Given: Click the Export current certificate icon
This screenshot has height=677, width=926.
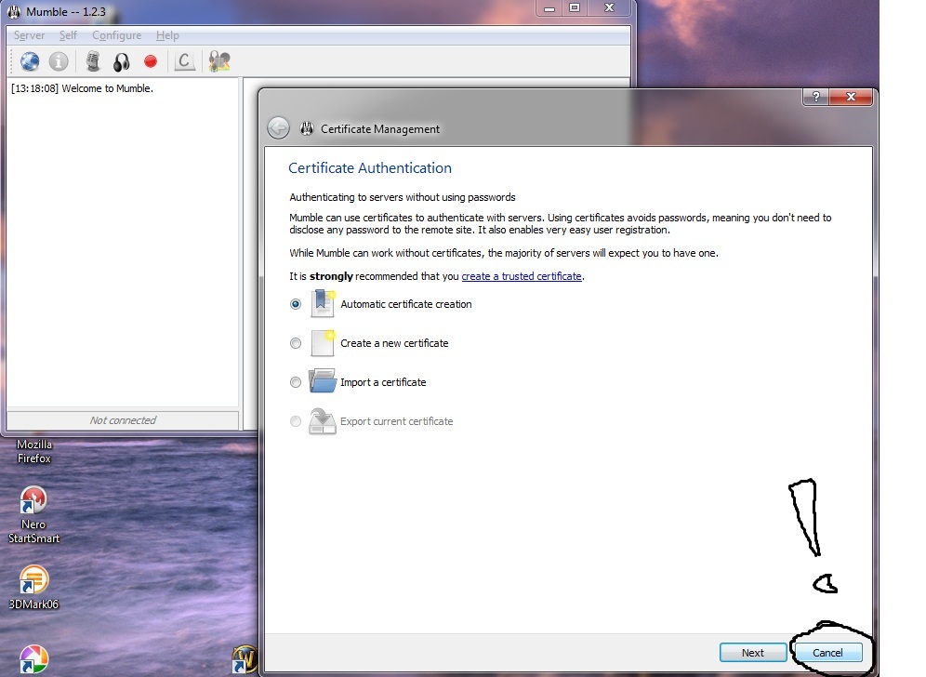Looking at the screenshot, I should [x=323, y=421].
